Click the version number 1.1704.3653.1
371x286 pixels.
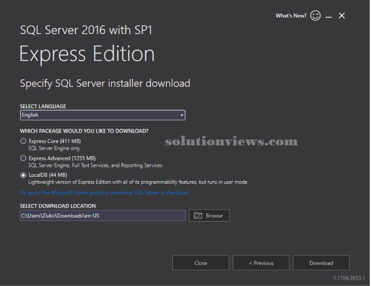pyautogui.click(x=349, y=278)
